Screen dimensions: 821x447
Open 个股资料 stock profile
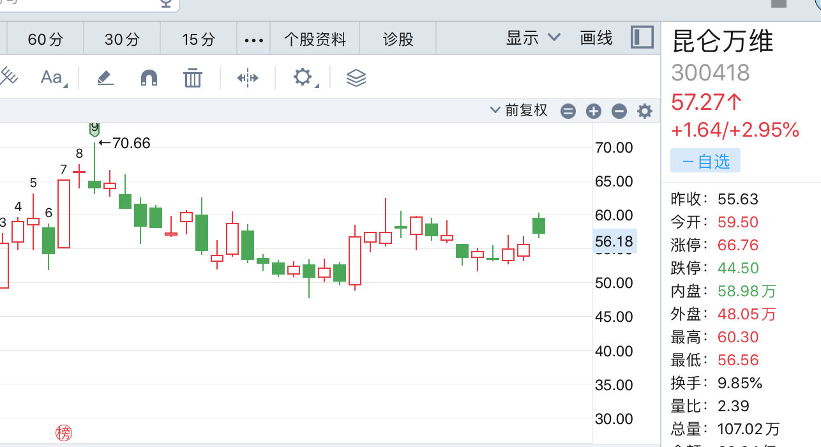point(315,40)
